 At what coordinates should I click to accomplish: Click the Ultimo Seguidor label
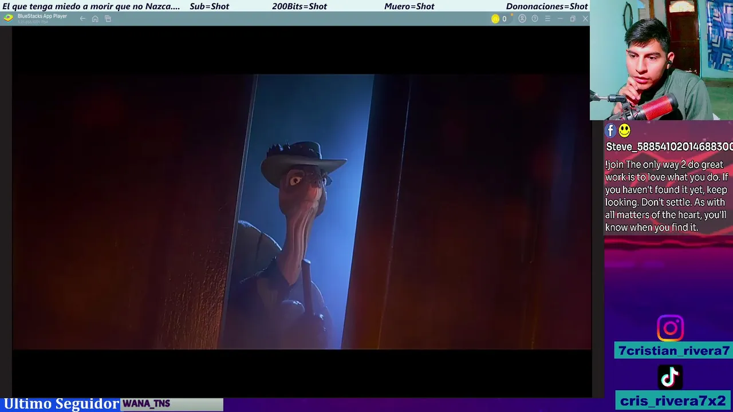coord(61,404)
